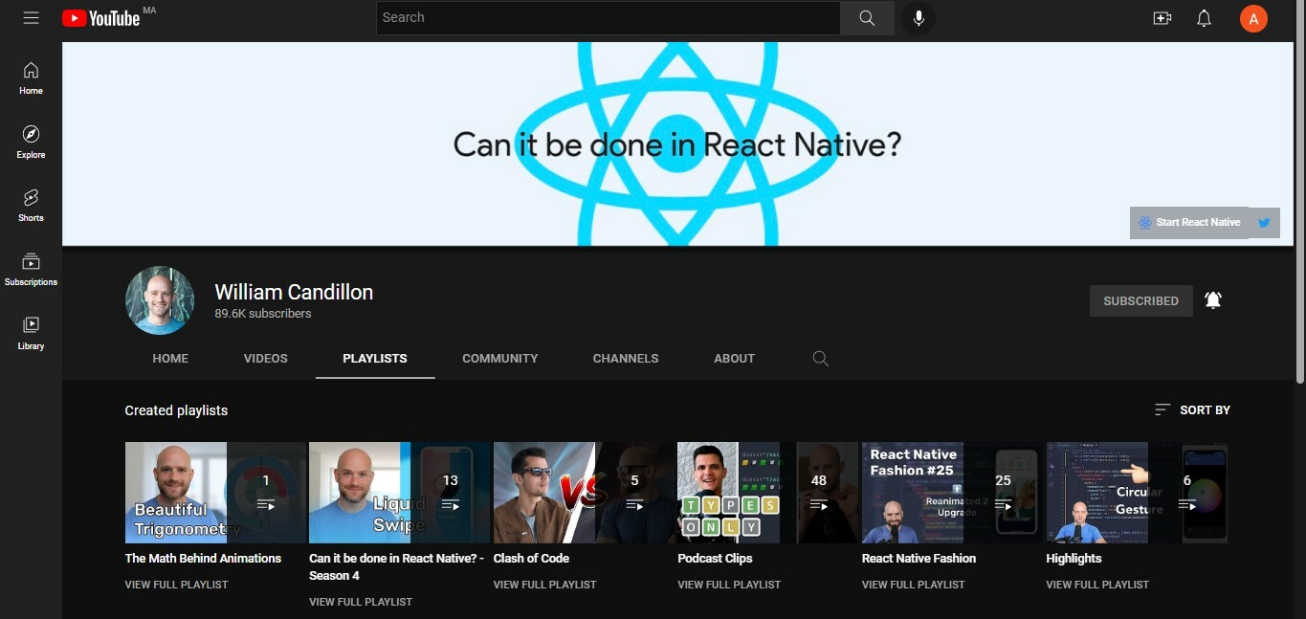Viewport: 1306px width, 619px height.
Task: Click the YouTube logo
Action: point(101,18)
